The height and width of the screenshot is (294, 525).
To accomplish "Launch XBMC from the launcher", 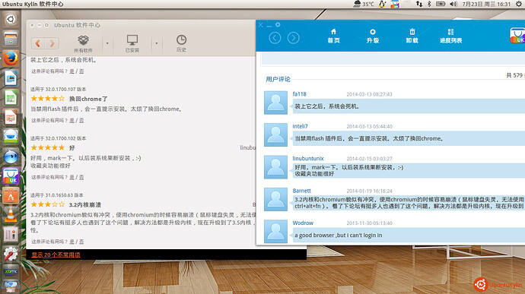I will tap(11, 272).
